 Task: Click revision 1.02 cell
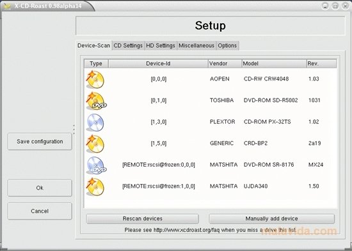click(x=314, y=122)
